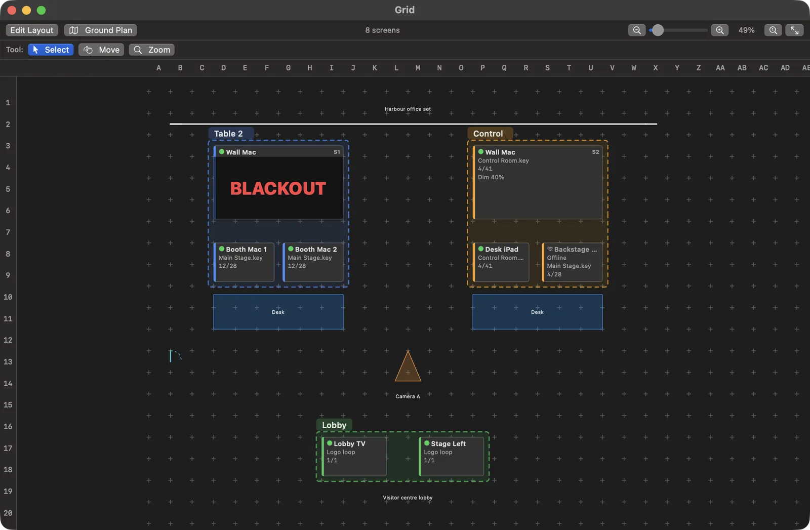
Task: Click the zoom in magnifier icon
Action: 719,30
